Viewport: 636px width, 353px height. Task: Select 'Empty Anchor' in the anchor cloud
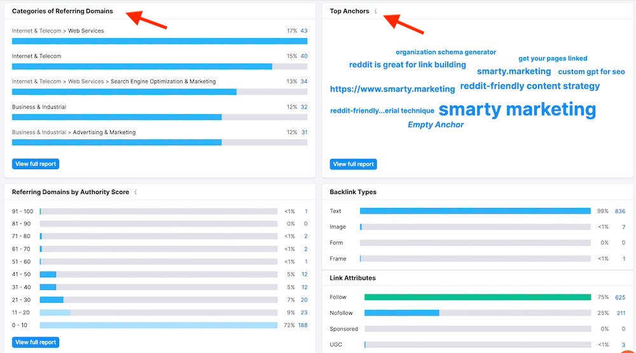coord(436,125)
